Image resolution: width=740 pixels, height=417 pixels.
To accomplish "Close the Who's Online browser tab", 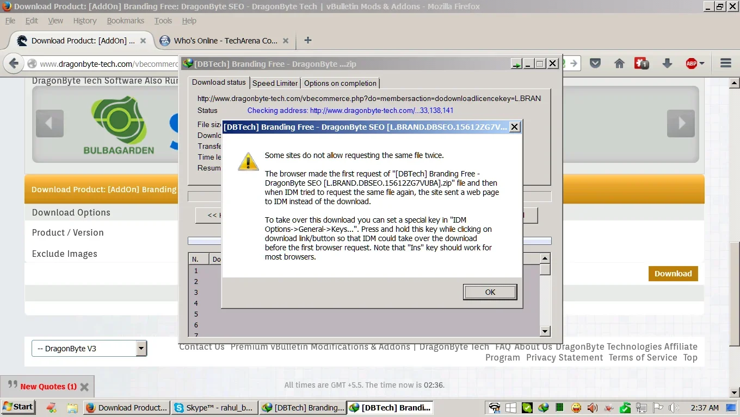I will pos(286,41).
